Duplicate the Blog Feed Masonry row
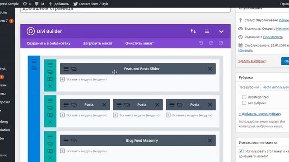This screenshot has width=289, height=162. pyautogui.click(x=50, y=144)
